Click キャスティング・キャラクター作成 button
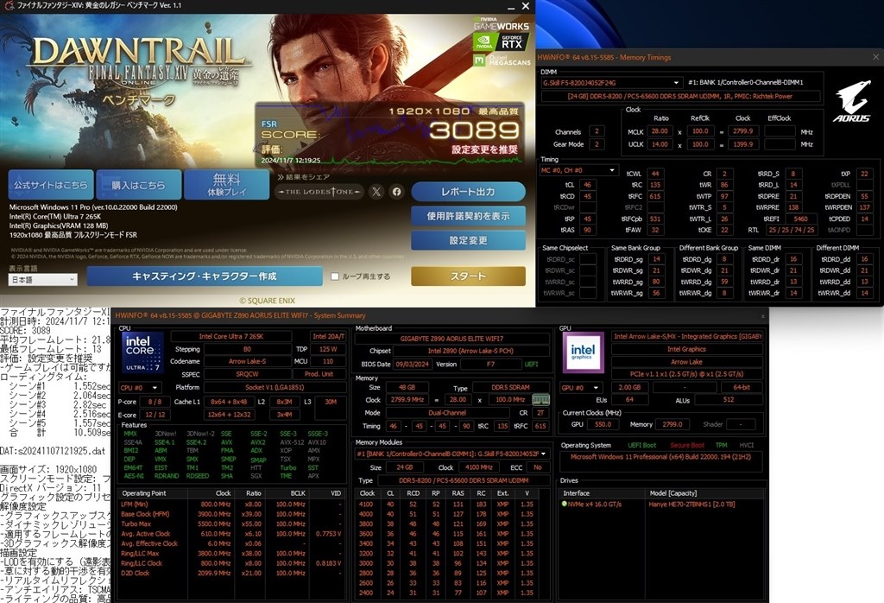 click(x=204, y=276)
